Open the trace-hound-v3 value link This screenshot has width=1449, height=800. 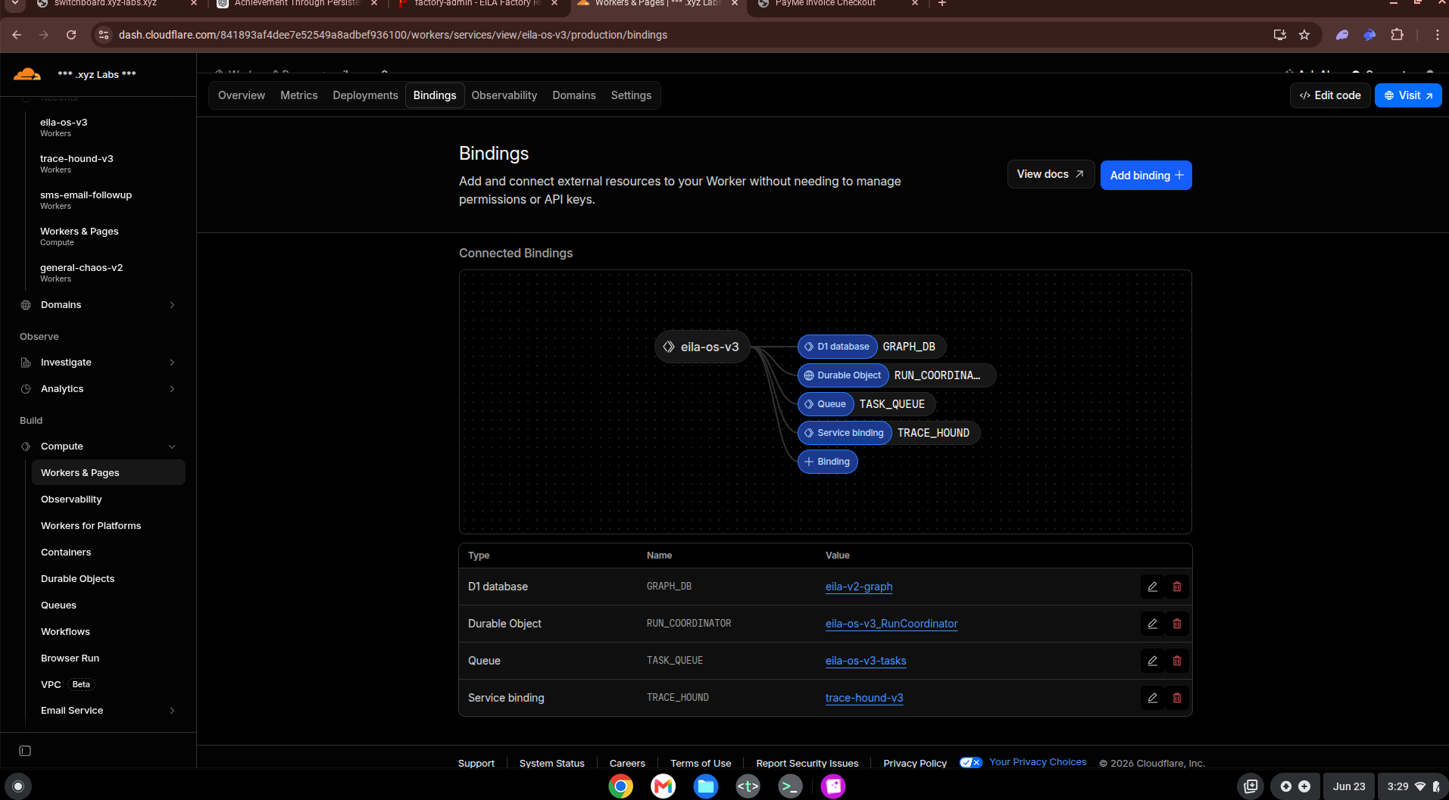click(863, 698)
